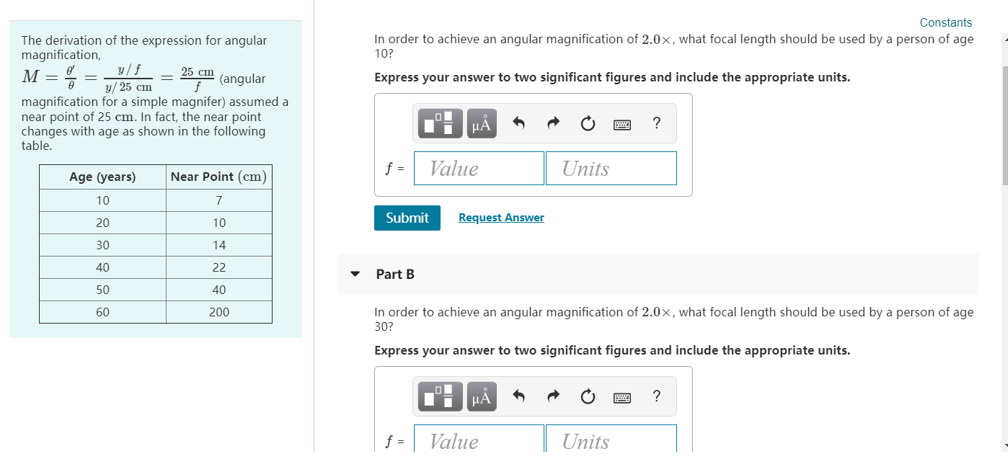Open the equation template picker in Part B
This screenshot has width=1008, height=472.
440,396
